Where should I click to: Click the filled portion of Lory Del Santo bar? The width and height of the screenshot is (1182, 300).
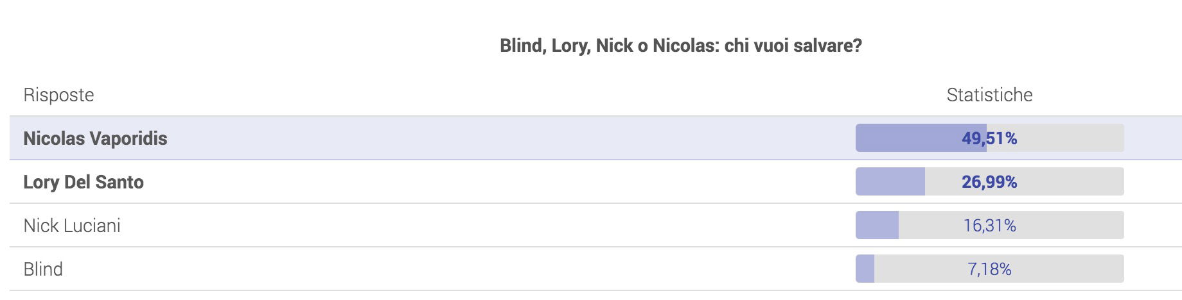[x=890, y=181]
